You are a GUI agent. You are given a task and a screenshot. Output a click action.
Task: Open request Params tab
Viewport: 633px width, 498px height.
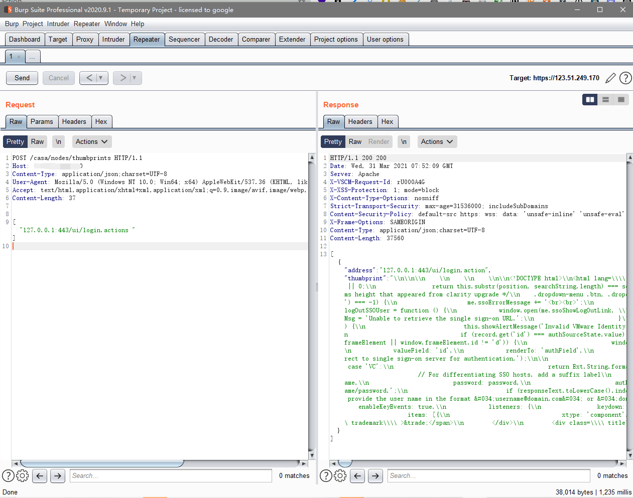pyautogui.click(x=42, y=121)
